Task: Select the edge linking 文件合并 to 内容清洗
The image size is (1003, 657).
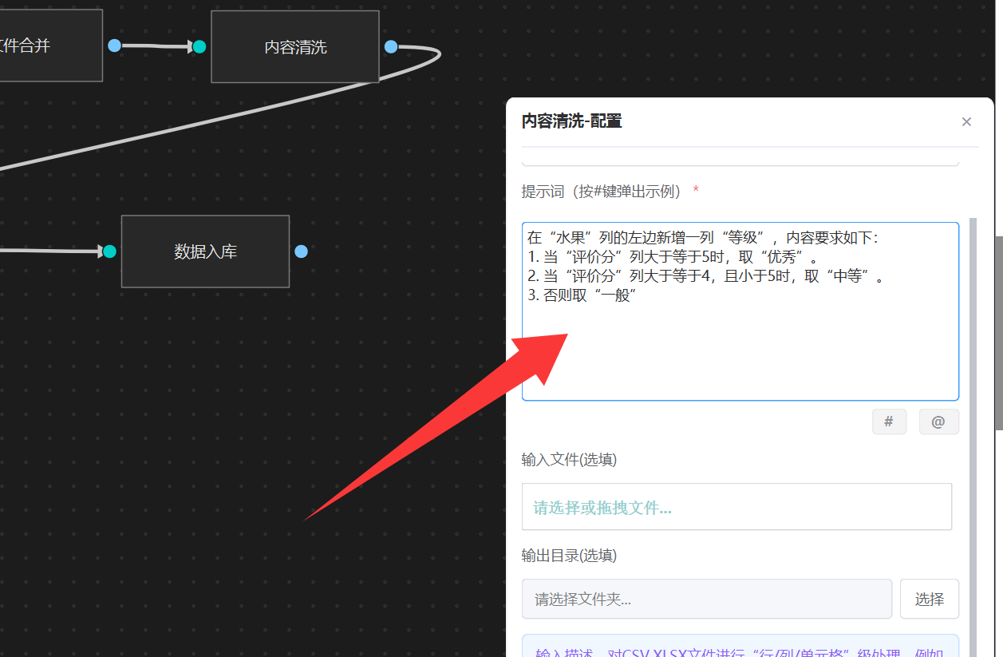Action: (x=156, y=46)
